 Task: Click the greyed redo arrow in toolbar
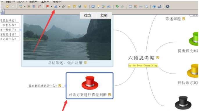click(x=13, y=6)
